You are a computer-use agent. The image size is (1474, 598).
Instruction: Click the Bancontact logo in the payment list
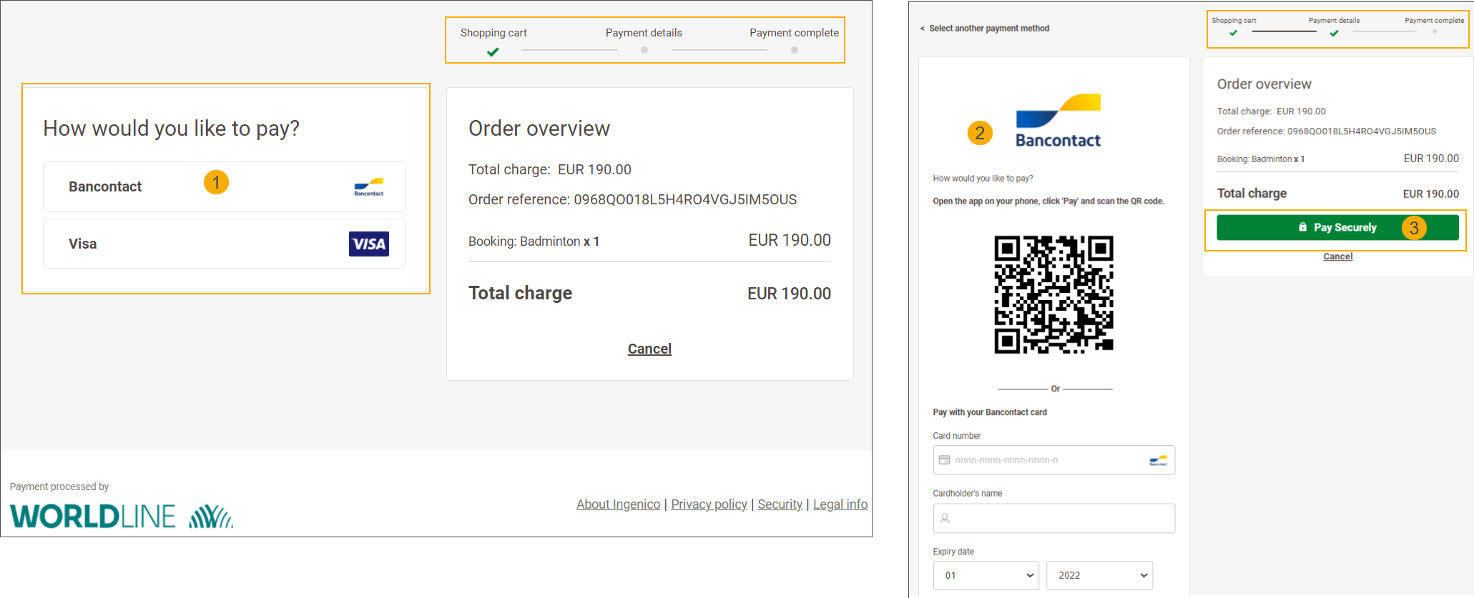tap(369, 187)
